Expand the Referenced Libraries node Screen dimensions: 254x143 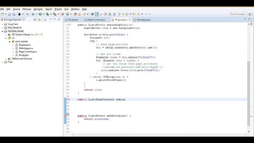tap(6, 59)
